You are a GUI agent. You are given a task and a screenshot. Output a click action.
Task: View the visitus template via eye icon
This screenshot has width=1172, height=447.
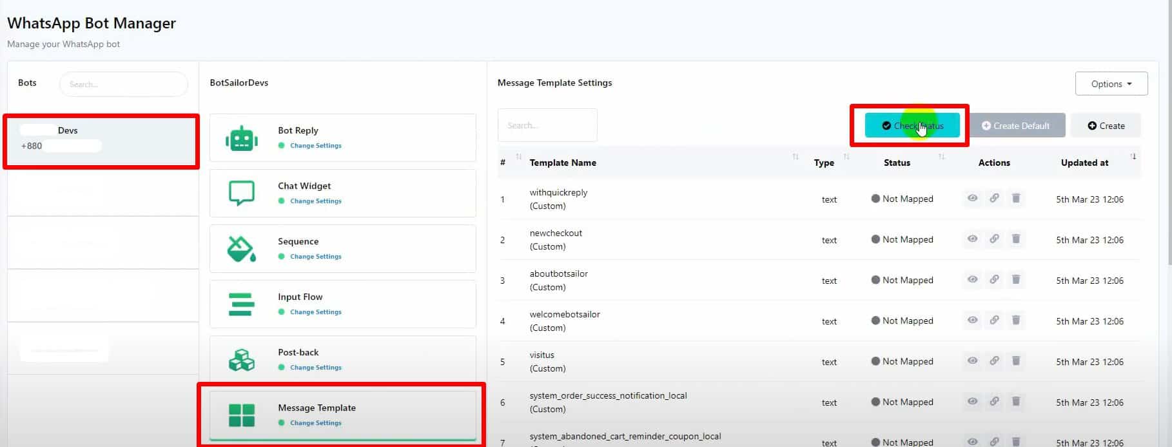click(972, 361)
